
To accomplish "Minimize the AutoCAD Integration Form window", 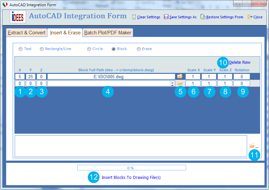I will [x=238, y=4].
